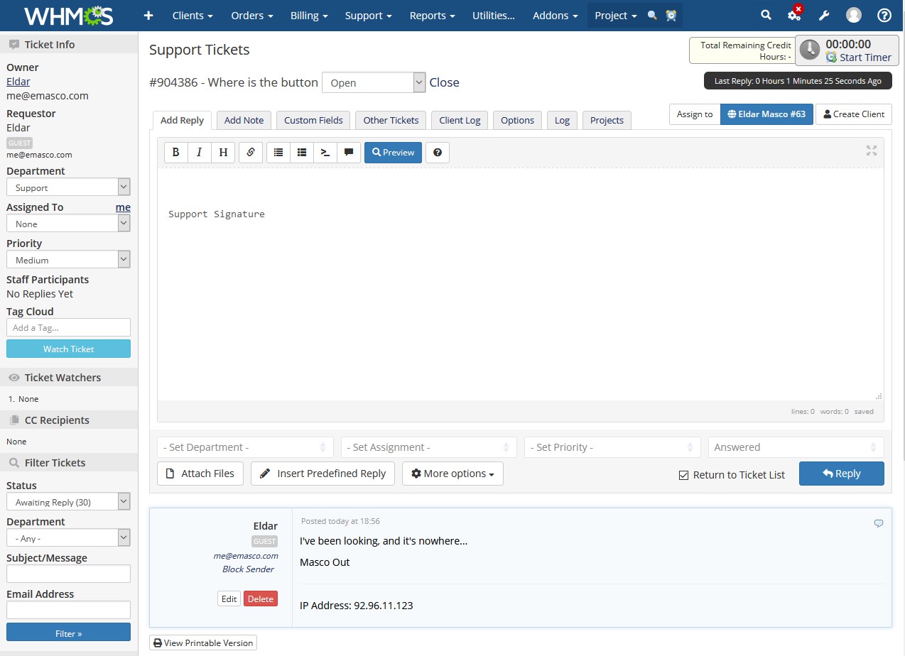Click the blockquote speech bubble icon
The height and width of the screenshot is (656, 905).
pyautogui.click(x=348, y=153)
